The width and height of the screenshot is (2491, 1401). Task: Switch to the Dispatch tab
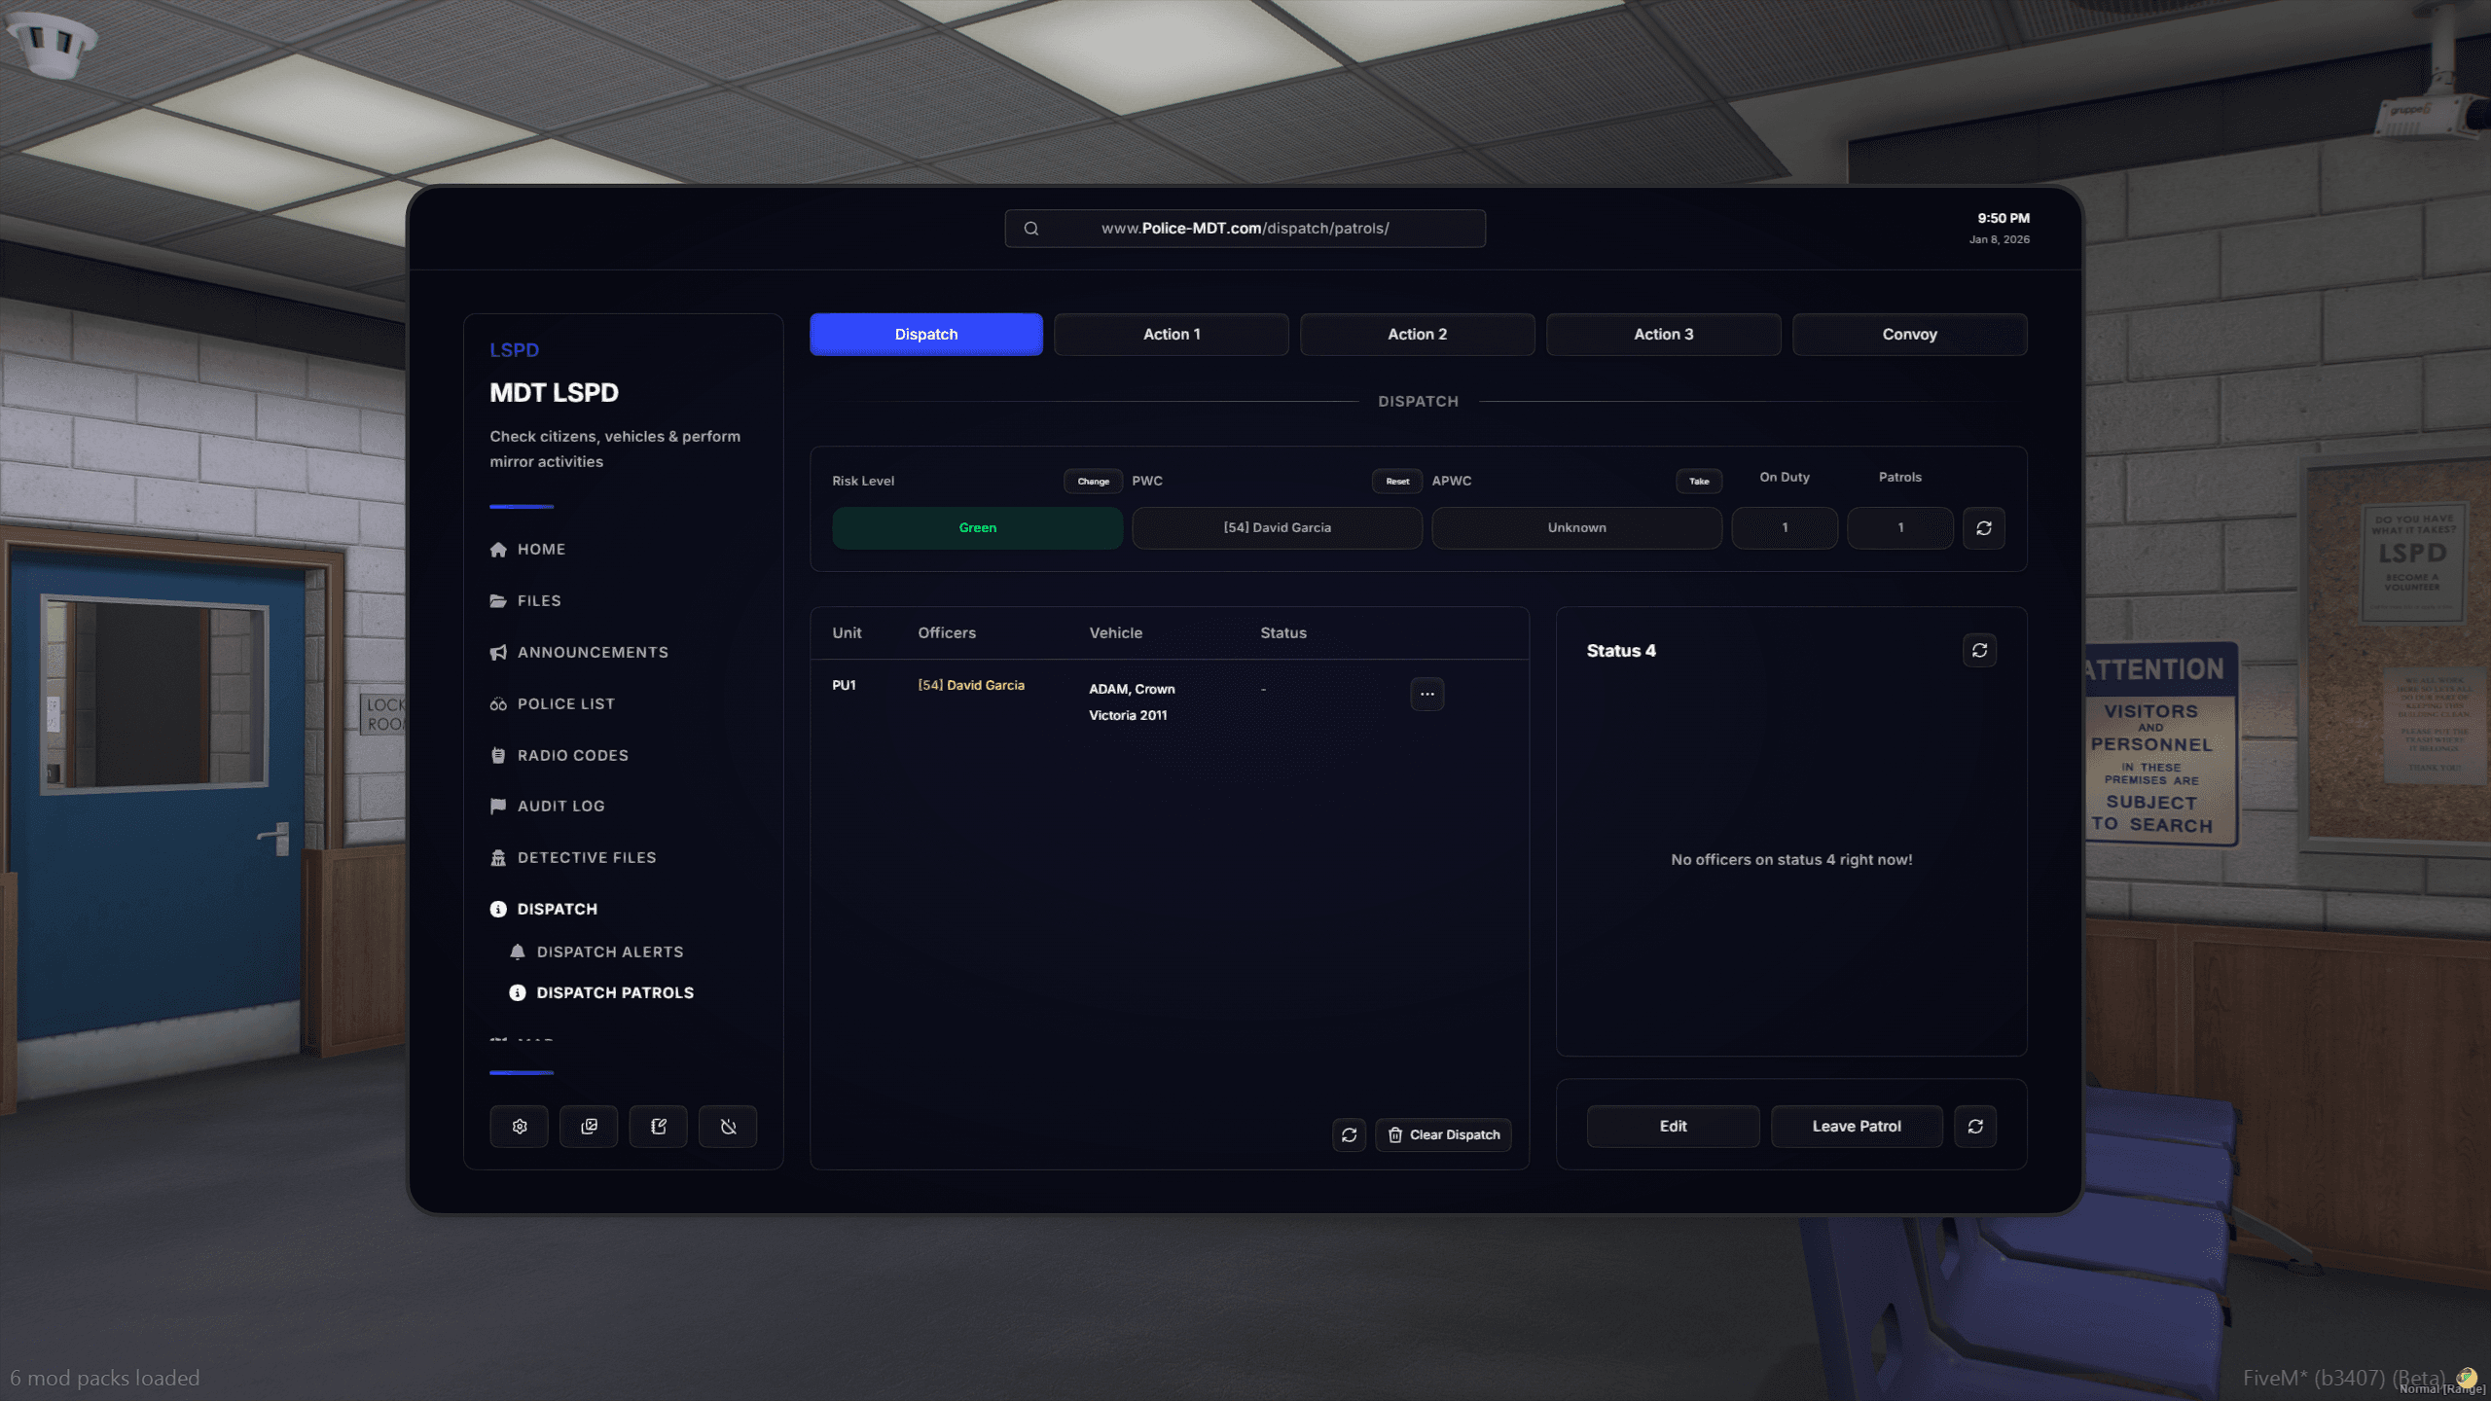(x=926, y=334)
